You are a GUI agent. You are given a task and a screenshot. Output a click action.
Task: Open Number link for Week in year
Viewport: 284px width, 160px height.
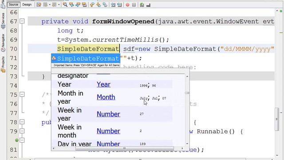pyautogui.click(x=108, y=114)
